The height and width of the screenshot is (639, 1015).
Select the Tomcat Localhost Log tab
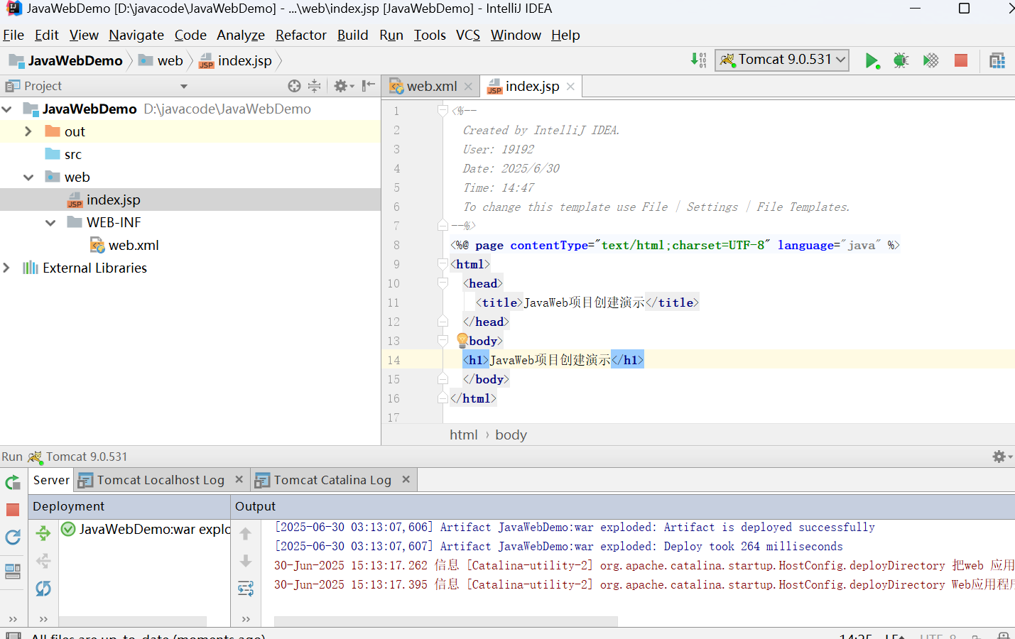(x=161, y=480)
